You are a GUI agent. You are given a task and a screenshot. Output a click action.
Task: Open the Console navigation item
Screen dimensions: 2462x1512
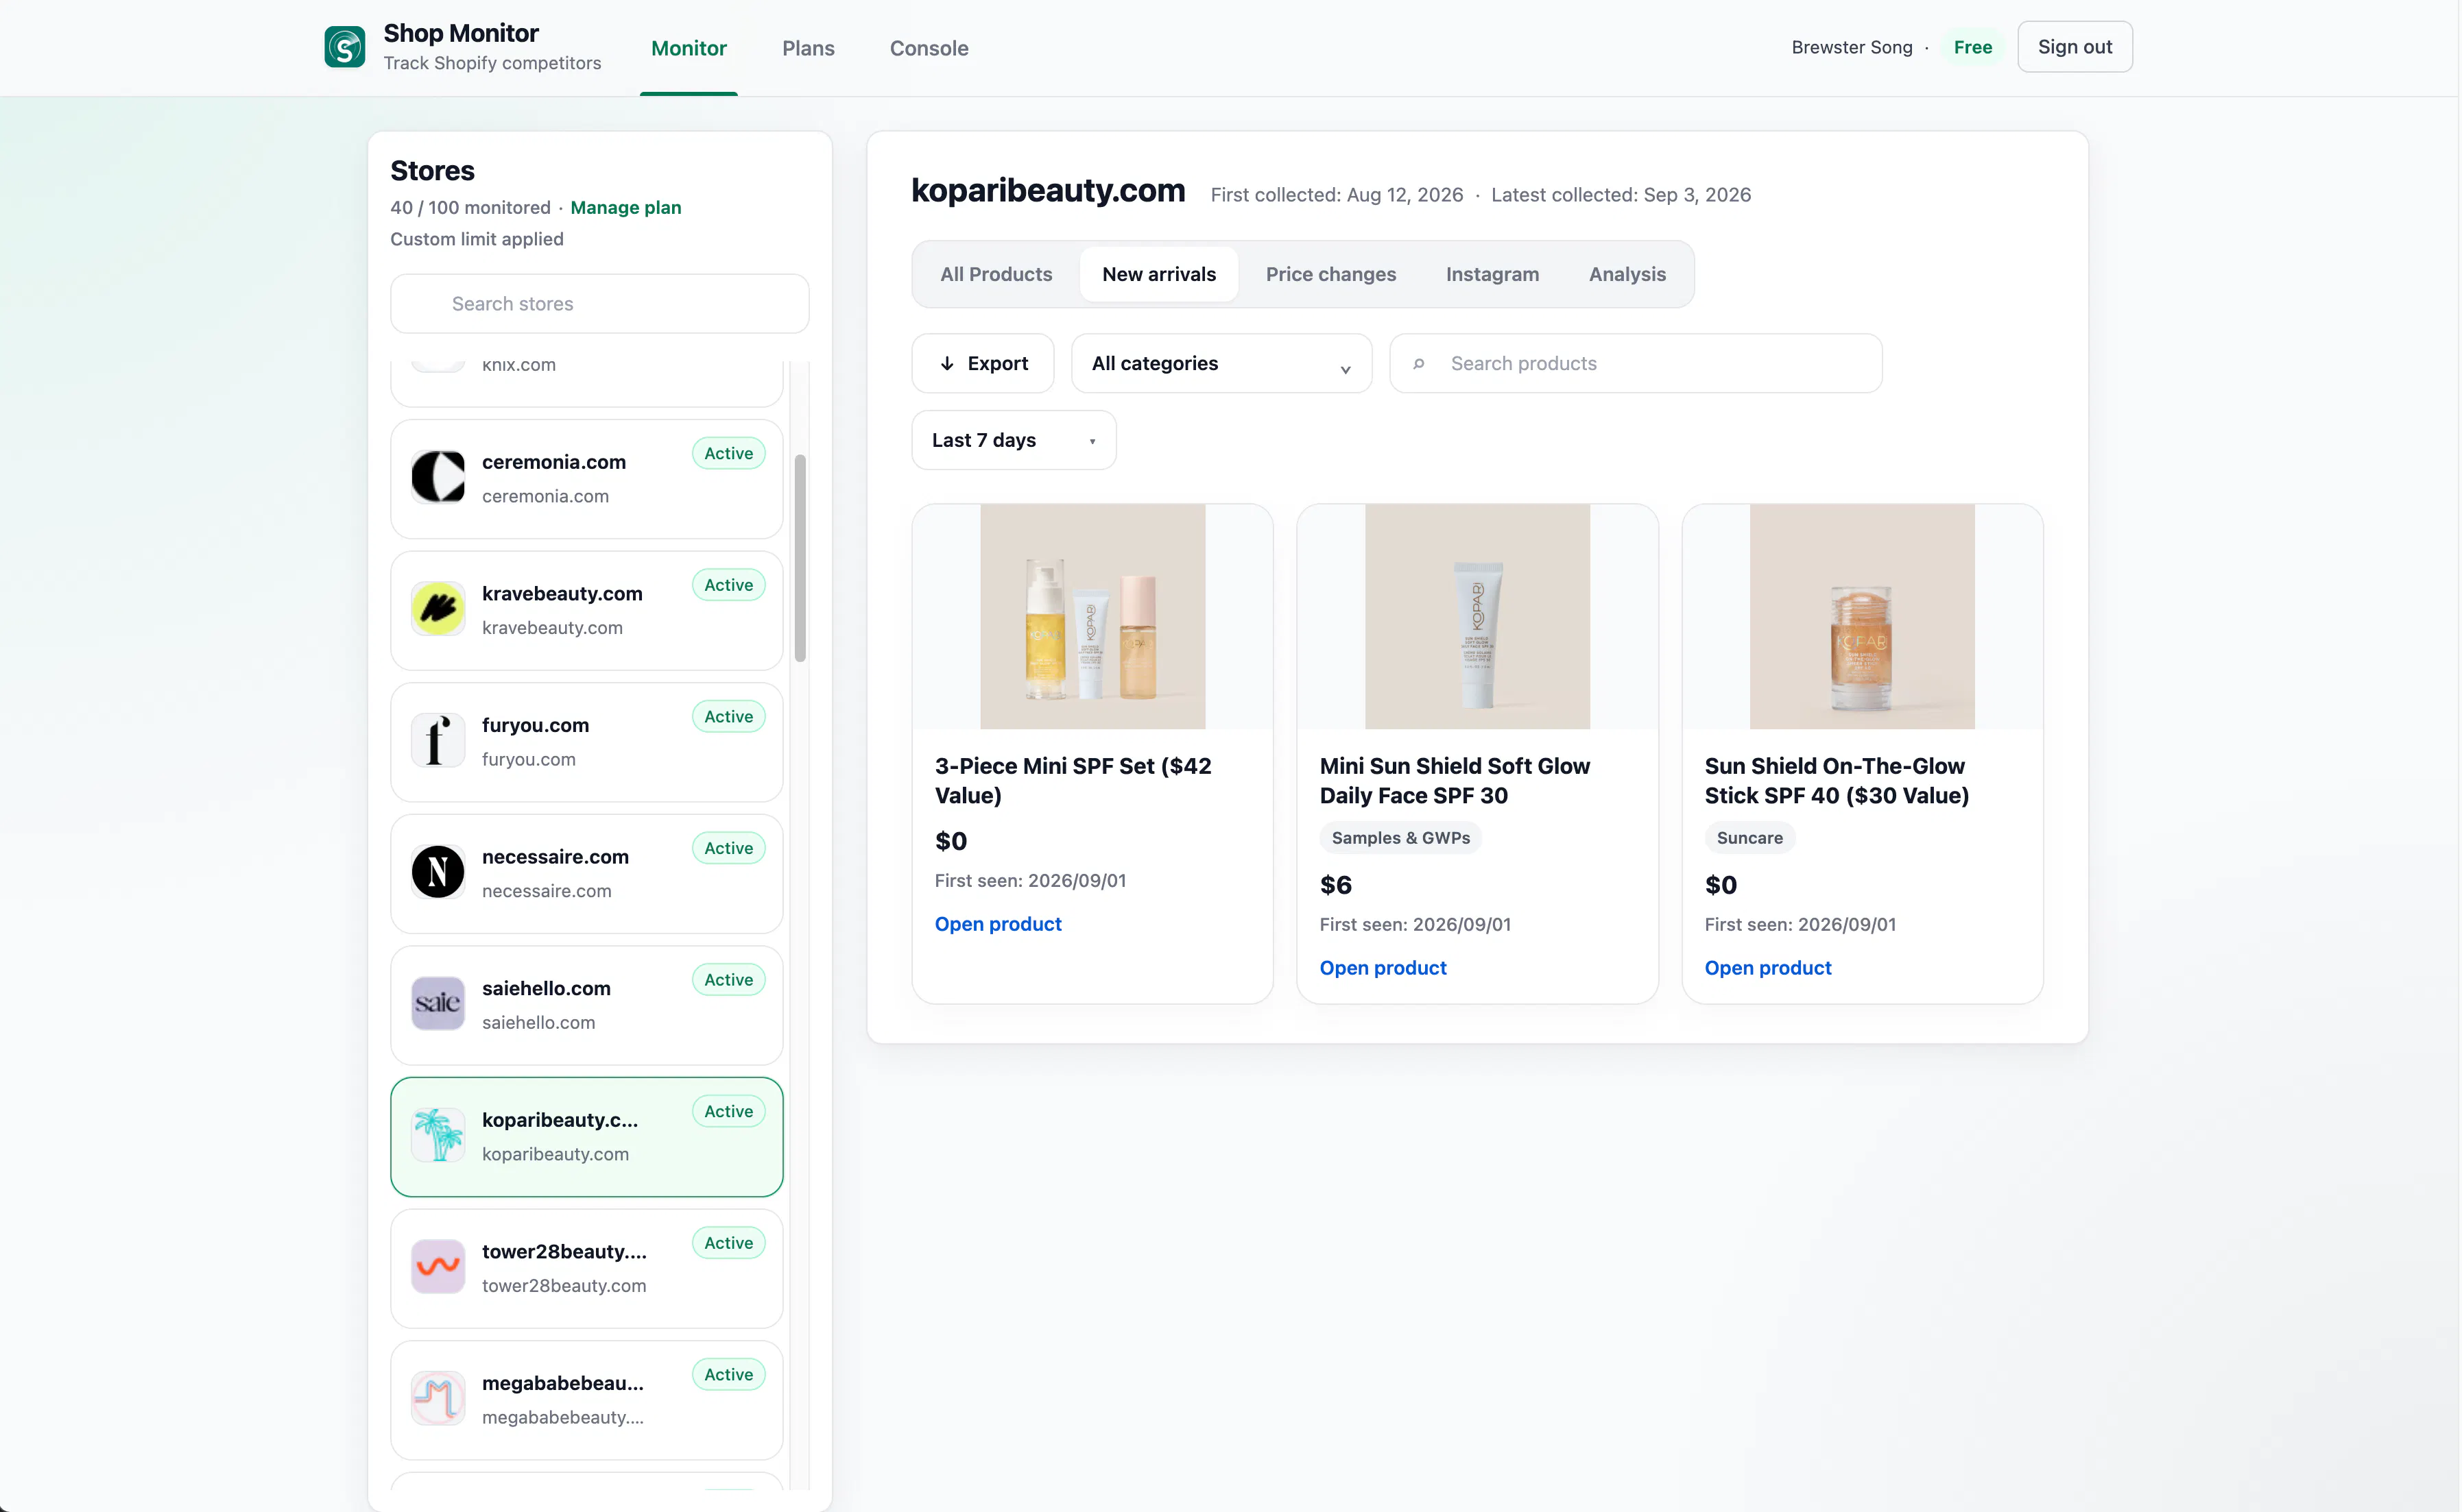[929, 48]
